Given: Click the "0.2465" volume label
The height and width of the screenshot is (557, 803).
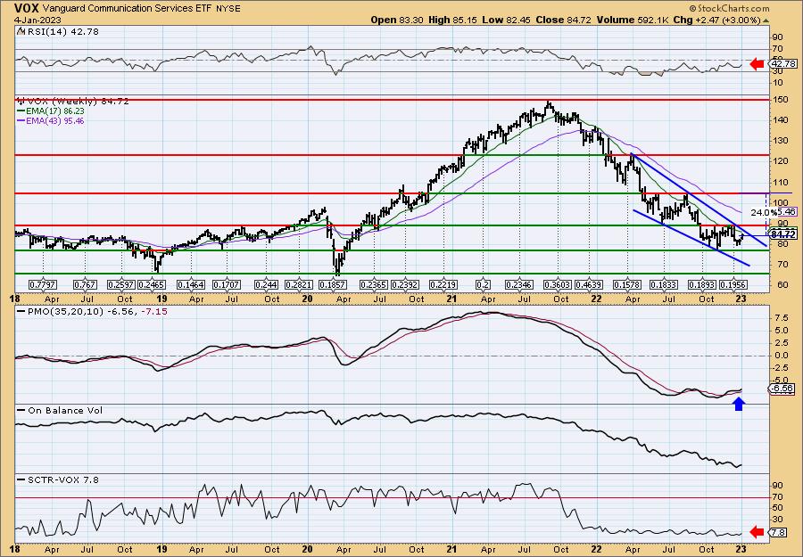Looking at the screenshot, I should pyautogui.click(x=152, y=284).
